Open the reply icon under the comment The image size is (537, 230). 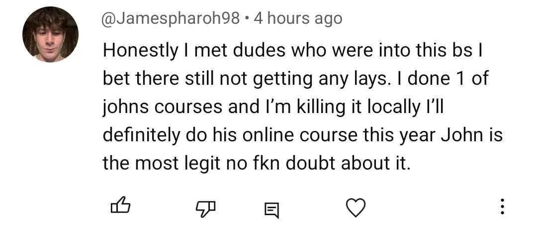pyautogui.click(x=272, y=210)
